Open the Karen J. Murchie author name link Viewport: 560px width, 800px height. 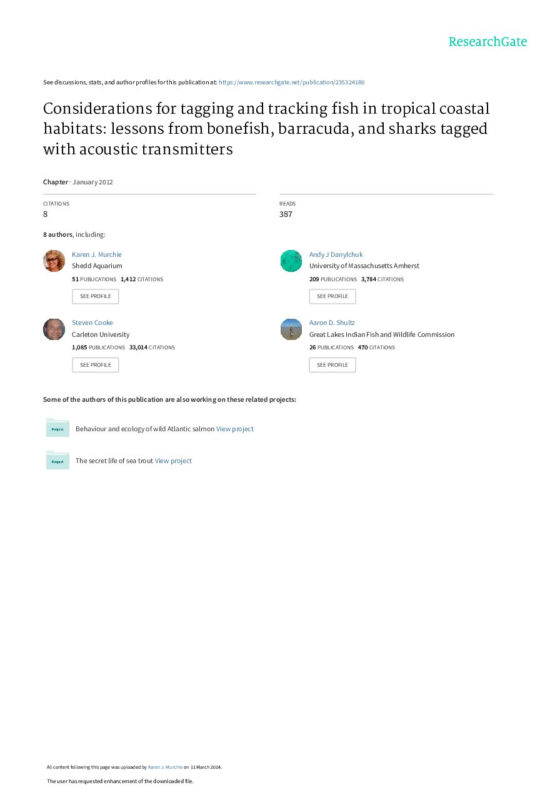[97, 254]
